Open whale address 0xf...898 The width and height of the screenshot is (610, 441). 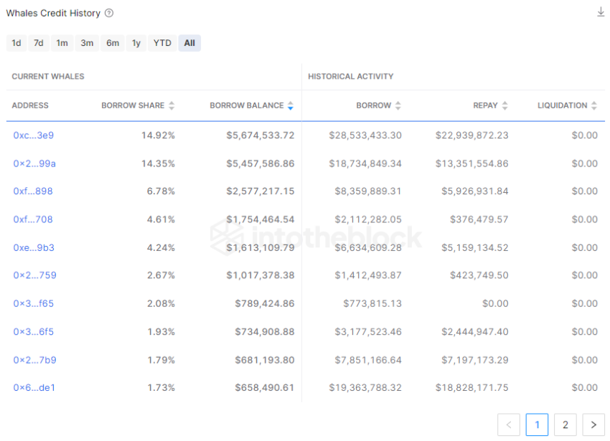33,191
